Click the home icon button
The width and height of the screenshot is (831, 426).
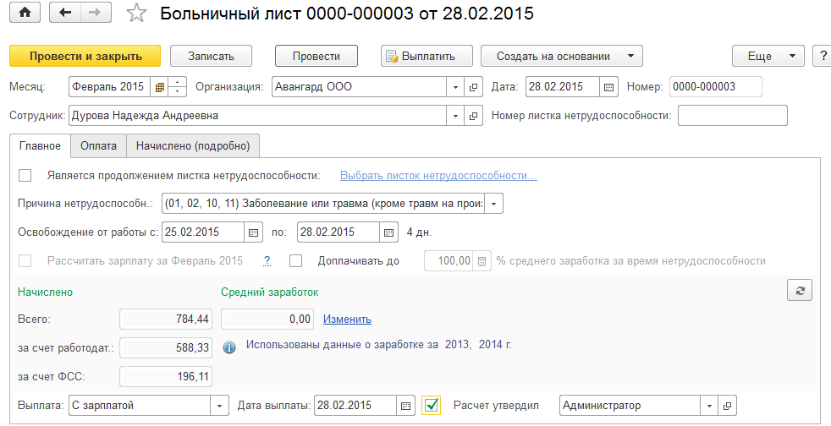[25, 13]
